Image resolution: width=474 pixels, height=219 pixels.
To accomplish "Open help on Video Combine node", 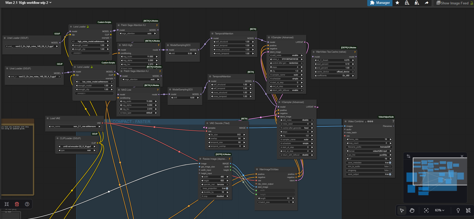I will 393,121.
